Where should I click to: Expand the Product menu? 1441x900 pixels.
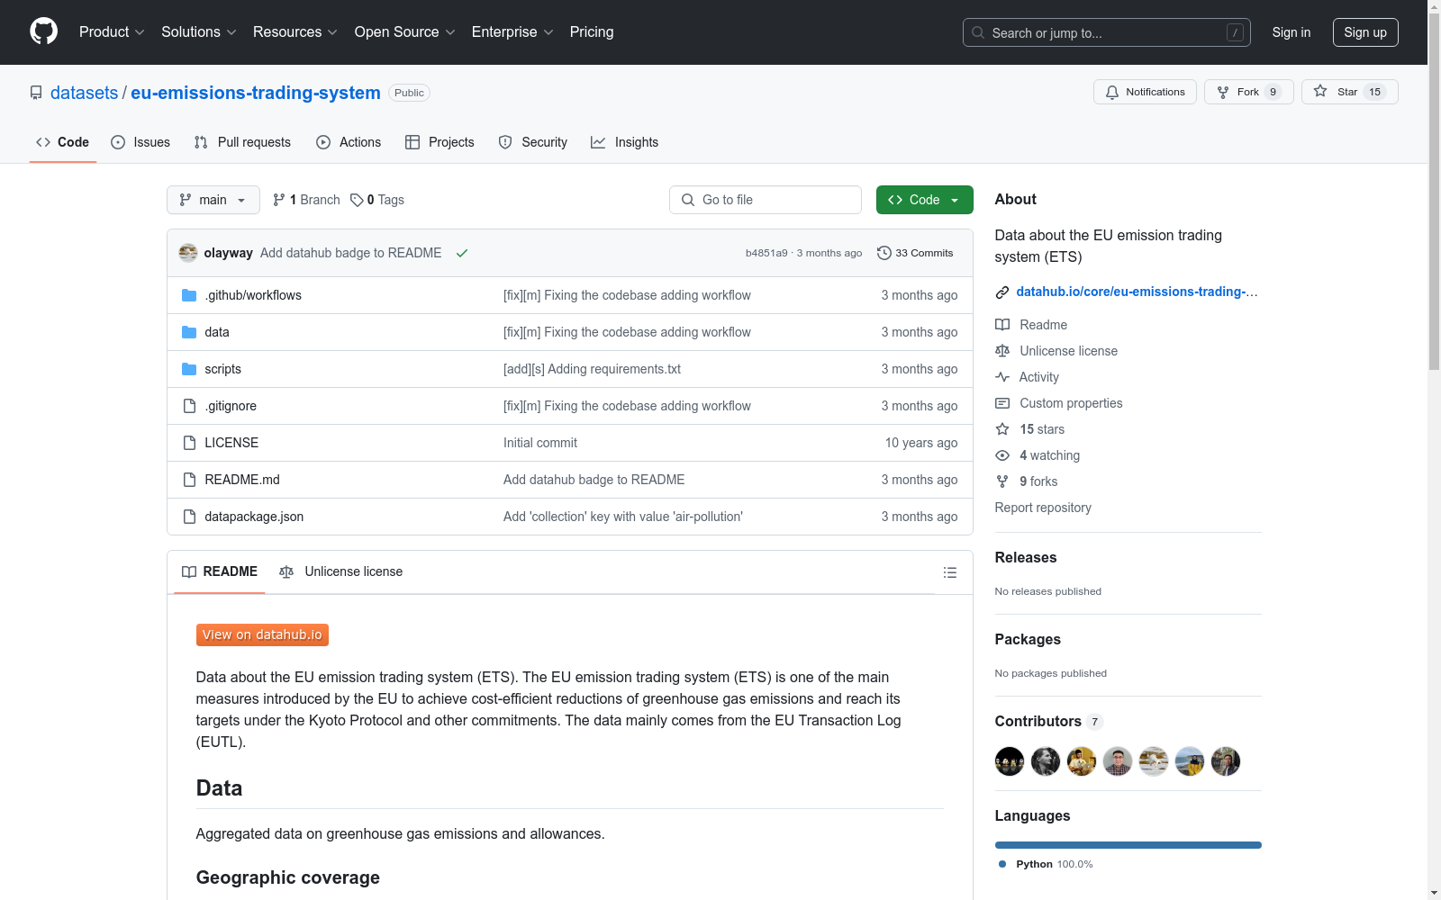click(112, 32)
